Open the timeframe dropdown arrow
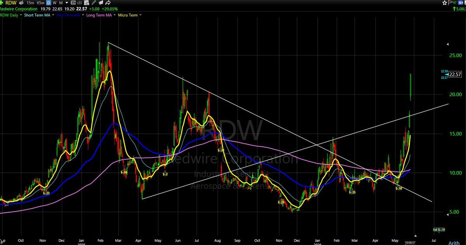Screen dimensions: 466x245 (x=67, y=3)
